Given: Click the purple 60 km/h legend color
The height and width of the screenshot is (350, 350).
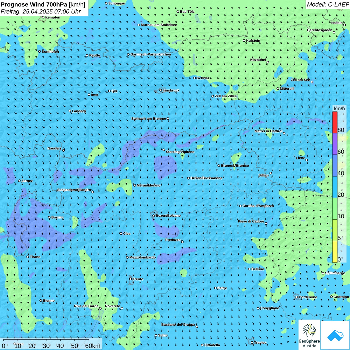Looking at the screenshot, I should click(x=335, y=144).
